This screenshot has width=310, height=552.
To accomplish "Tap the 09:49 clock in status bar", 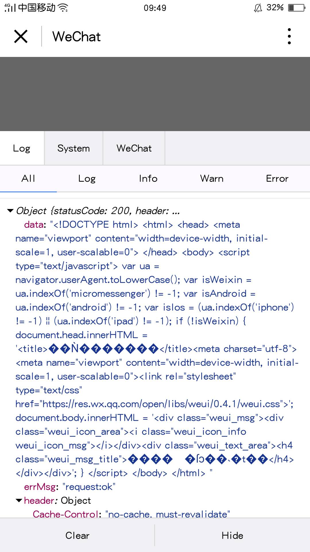I will coord(155,8).
